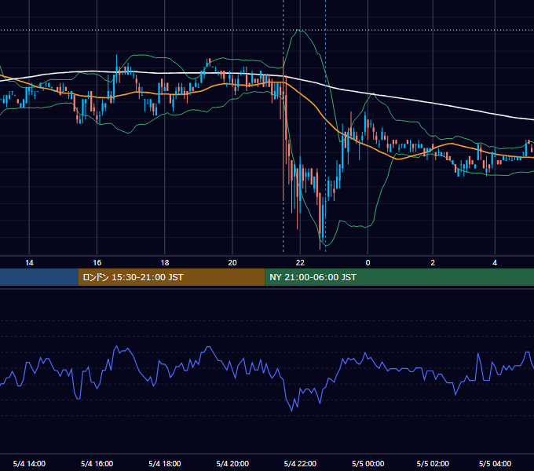534x471 pixels.
Task: Click the 14 hour tick label
Action: [x=29, y=263]
